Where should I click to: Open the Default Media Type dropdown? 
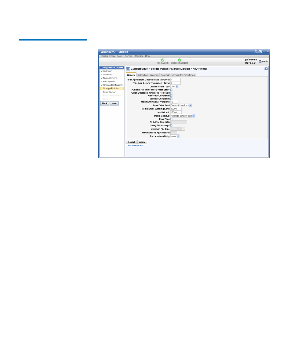(x=174, y=87)
